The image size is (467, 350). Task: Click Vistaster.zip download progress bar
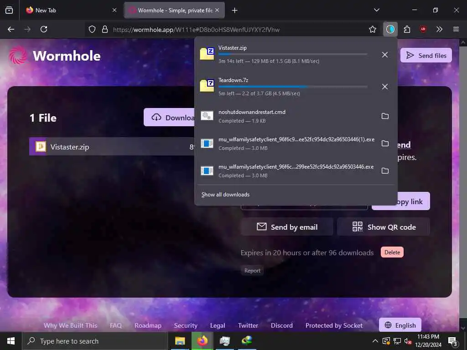click(293, 54)
